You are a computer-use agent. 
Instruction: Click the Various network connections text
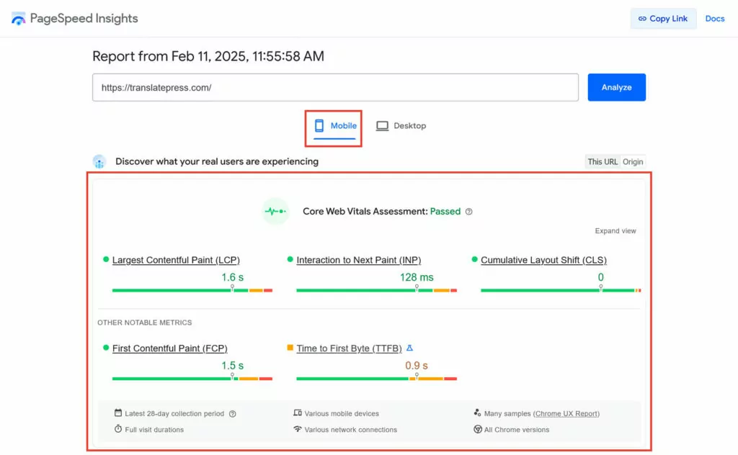tap(351, 430)
